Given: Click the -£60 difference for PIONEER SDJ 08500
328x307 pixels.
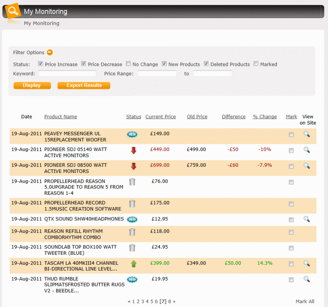Looking at the screenshot, I should (233, 165).
